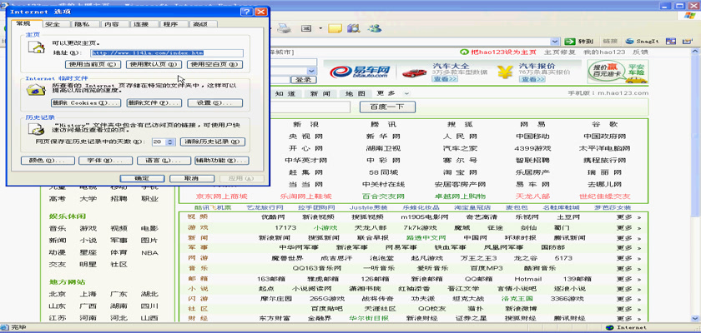The image size is (701, 333).
Task: Click the Internet zone globe in the status bar
Action: 610,328
